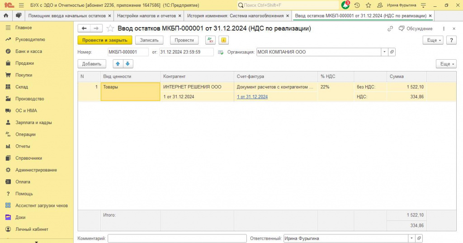Select the НДС amount 334,86 in row 1
The width and height of the screenshot is (463, 243).
[406, 97]
